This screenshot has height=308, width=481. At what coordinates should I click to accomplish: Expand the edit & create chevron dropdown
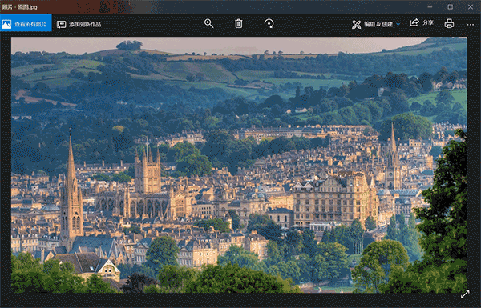[398, 25]
